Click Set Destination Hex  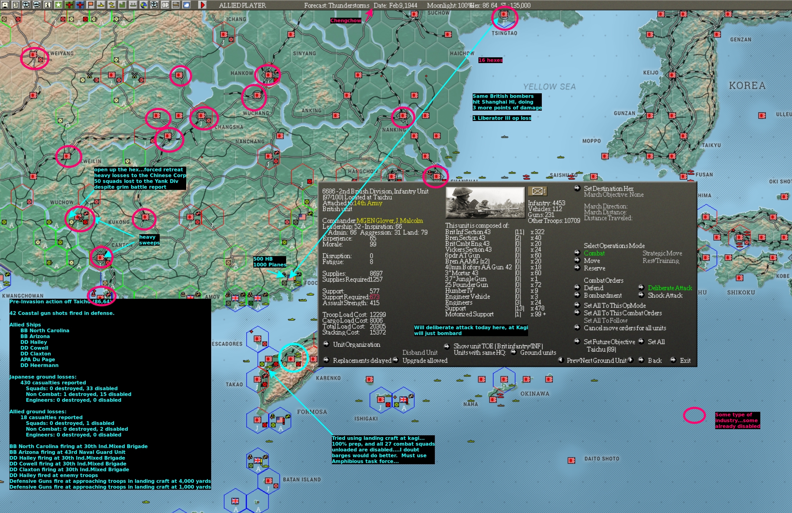pyautogui.click(x=608, y=189)
